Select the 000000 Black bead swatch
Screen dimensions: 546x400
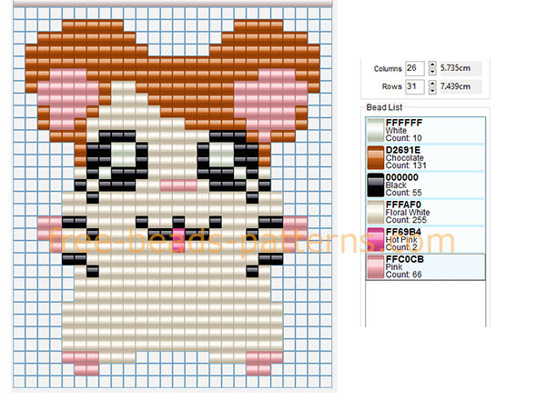tap(375, 185)
